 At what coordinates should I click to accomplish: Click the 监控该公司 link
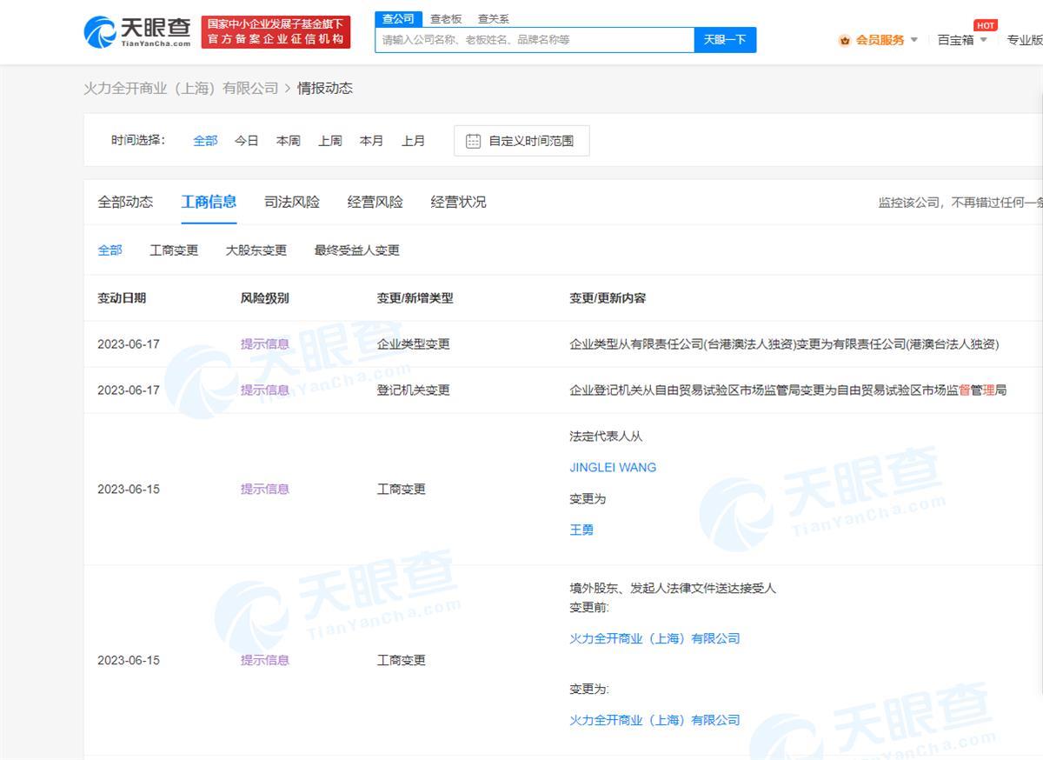click(x=911, y=200)
